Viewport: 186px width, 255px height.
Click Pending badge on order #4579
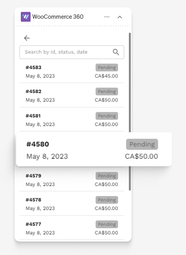[107, 176]
